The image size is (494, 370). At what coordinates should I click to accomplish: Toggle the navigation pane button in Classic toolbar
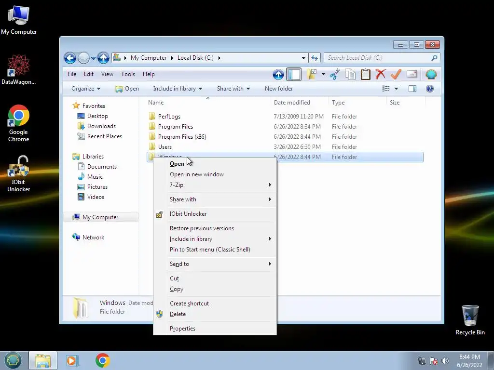[294, 75]
